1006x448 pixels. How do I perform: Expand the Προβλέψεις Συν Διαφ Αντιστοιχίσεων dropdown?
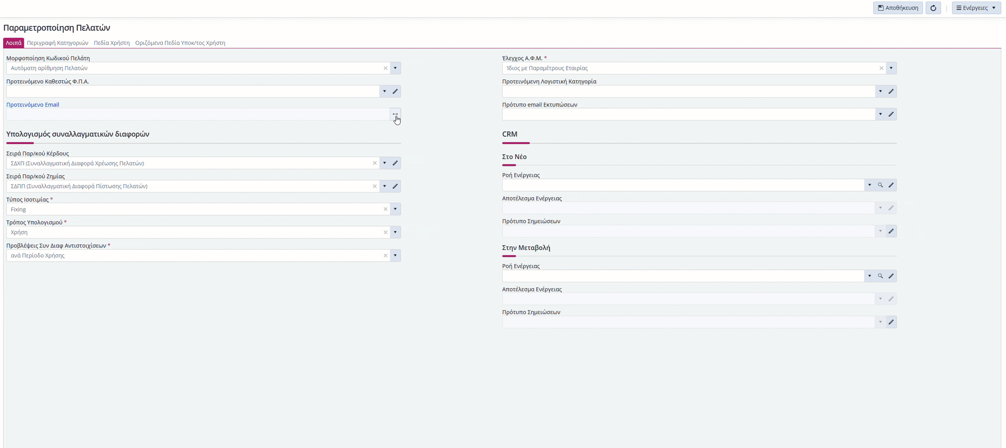[395, 256]
